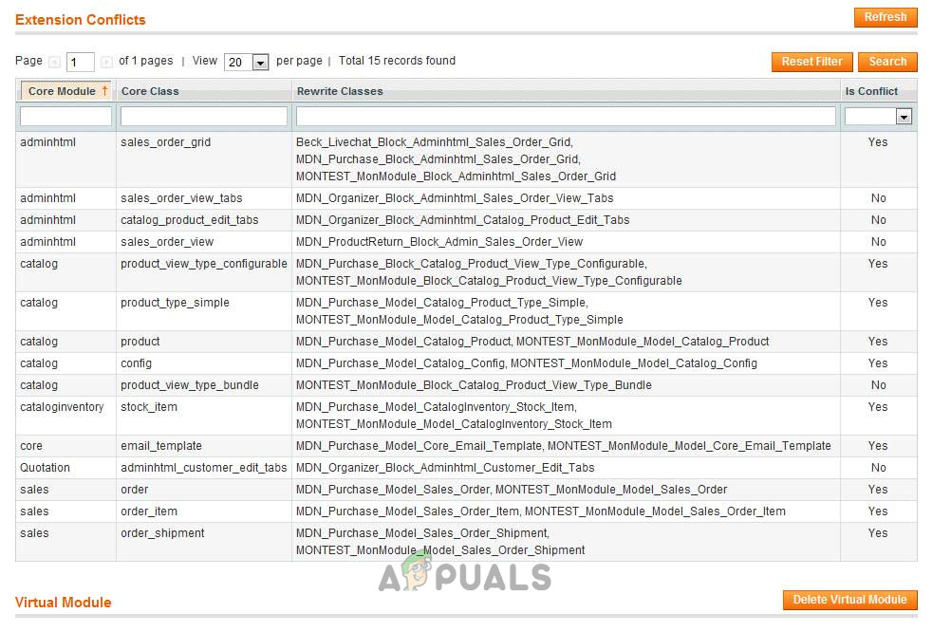Image resolution: width=932 pixels, height=632 pixels.
Task: Select the stock_item row under cataloginventory
Action: point(427,414)
